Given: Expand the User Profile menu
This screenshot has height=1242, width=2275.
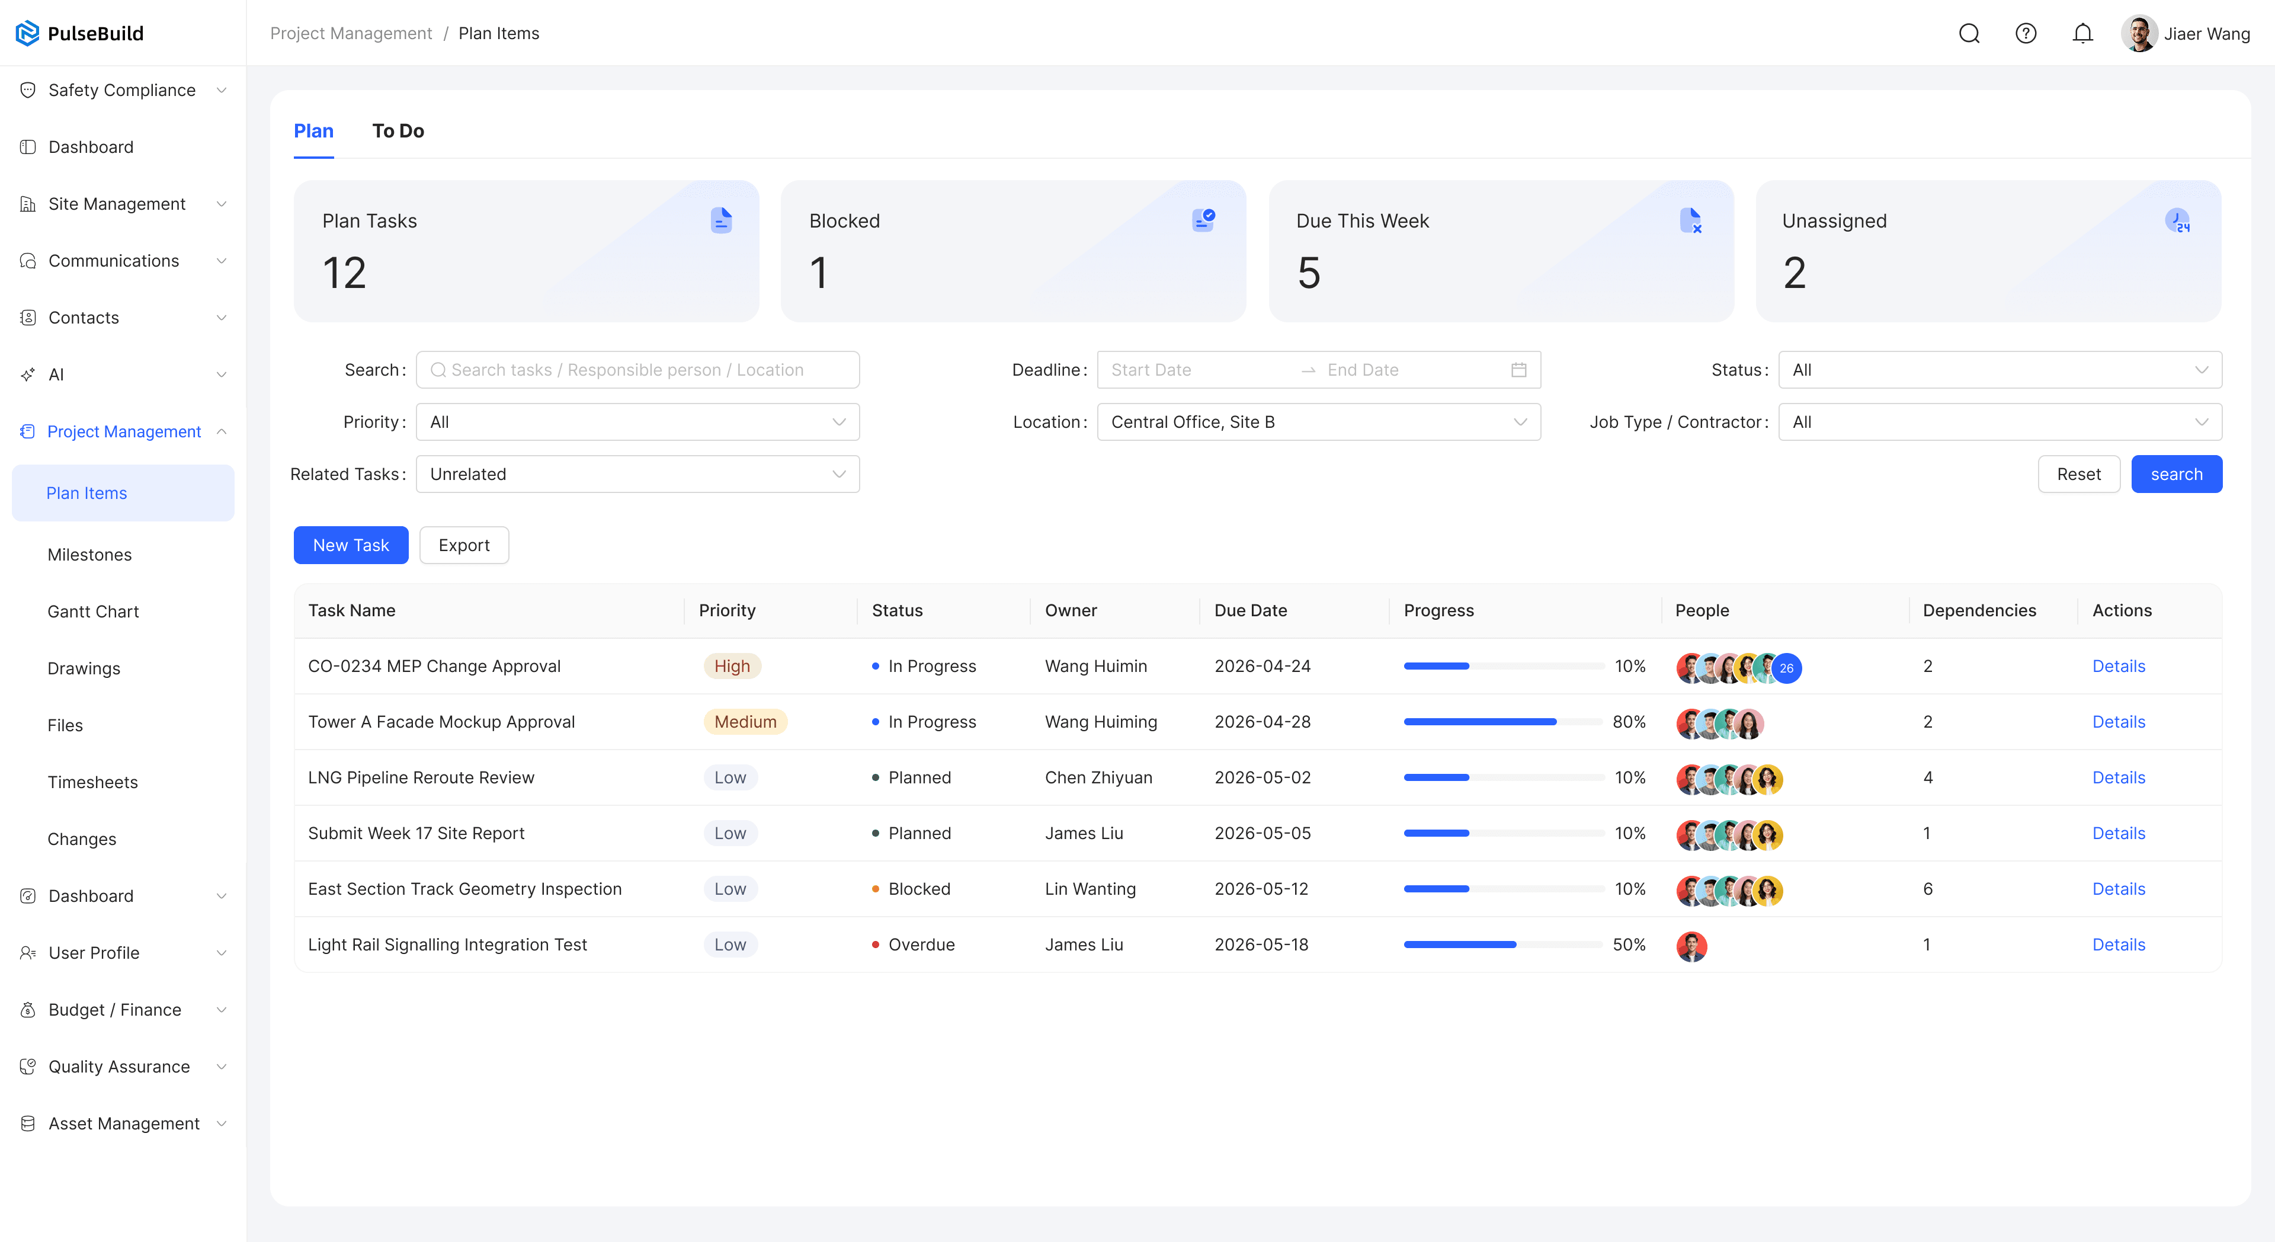Looking at the screenshot, I should coord(222,953).
